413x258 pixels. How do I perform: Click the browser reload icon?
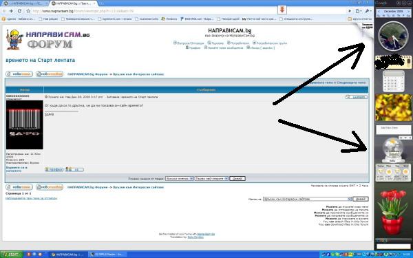pos(19,11)
